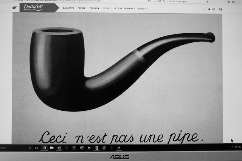Open the DailyArt Instagram page icon
The width and height of the screenshot is (242, 161).
click(x=214, y=9)
